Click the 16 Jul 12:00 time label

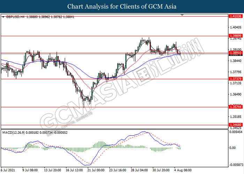coord(74,170)
